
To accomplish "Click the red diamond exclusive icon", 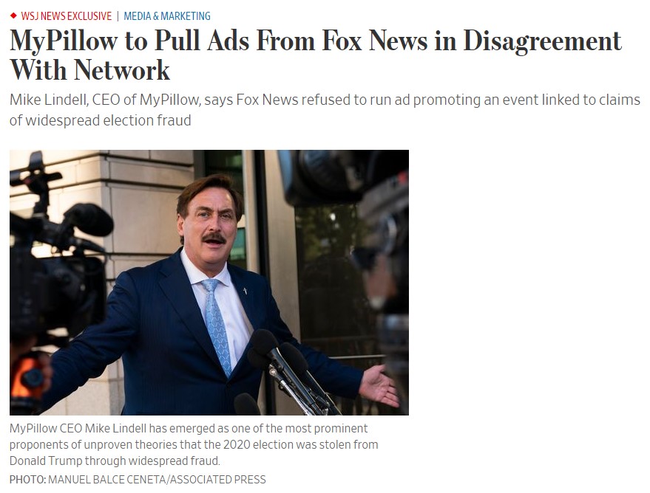I will click(13, 16).
